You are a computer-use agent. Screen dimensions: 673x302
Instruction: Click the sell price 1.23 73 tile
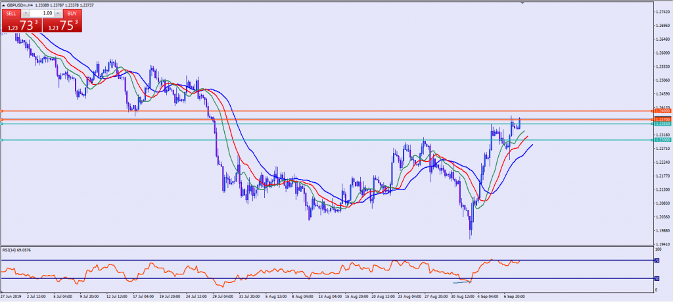pyautogui.click(x=21, y=25)
